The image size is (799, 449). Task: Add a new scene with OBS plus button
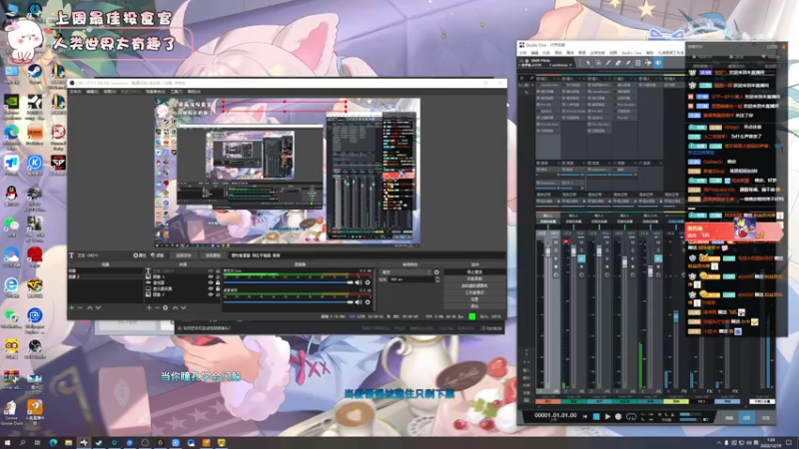pos(72,307)
